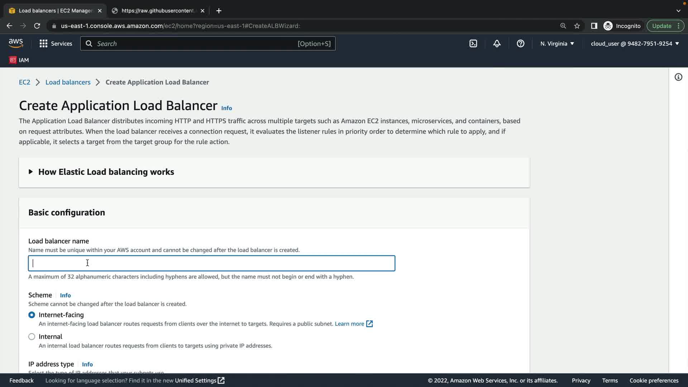Switch to the raw.githubusercontent tab
The height and width of the screenshot is (387, 688).
tap(158, 11)
